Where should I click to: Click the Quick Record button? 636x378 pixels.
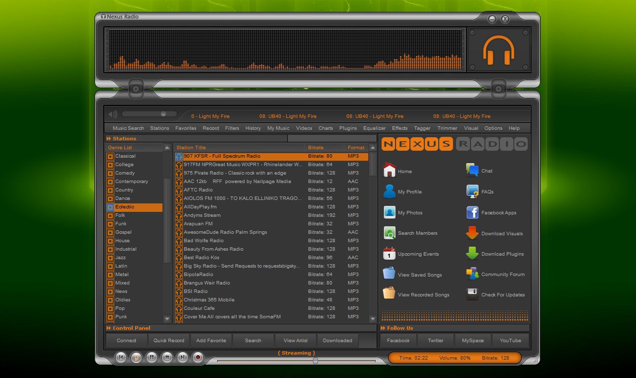[169, 341]
